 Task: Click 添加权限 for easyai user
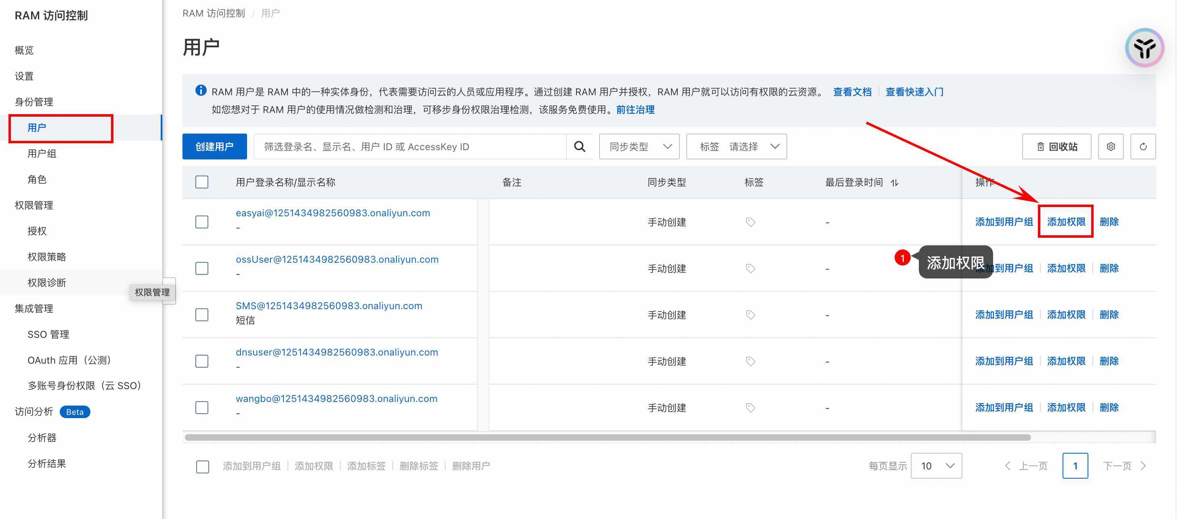coord(1066,222)
